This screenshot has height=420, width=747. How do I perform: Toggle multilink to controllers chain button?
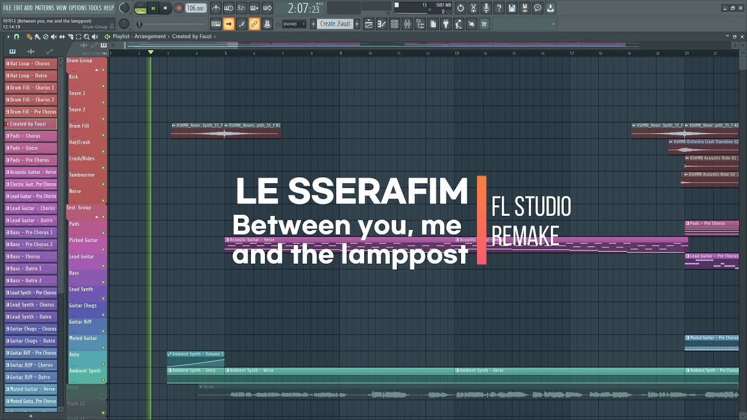254,24
